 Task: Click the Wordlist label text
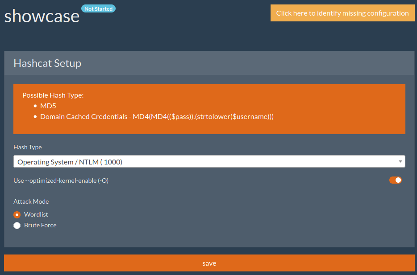[36, 214]
